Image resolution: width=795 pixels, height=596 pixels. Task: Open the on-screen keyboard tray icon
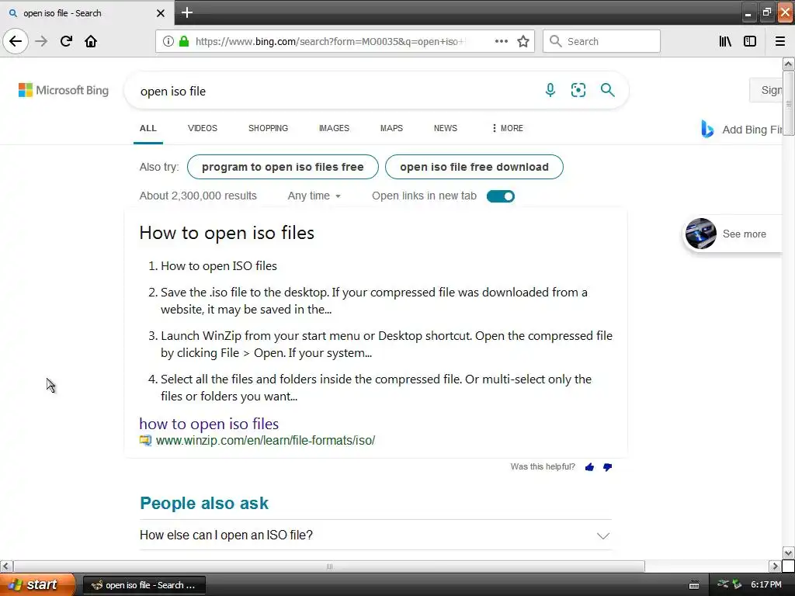694,585
